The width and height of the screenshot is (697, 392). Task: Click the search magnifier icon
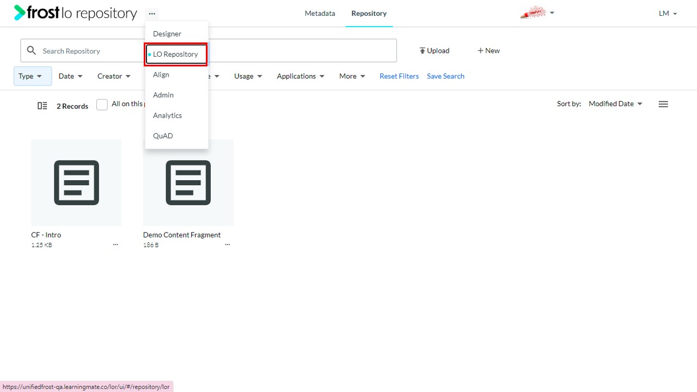click(x=32, y=51)
